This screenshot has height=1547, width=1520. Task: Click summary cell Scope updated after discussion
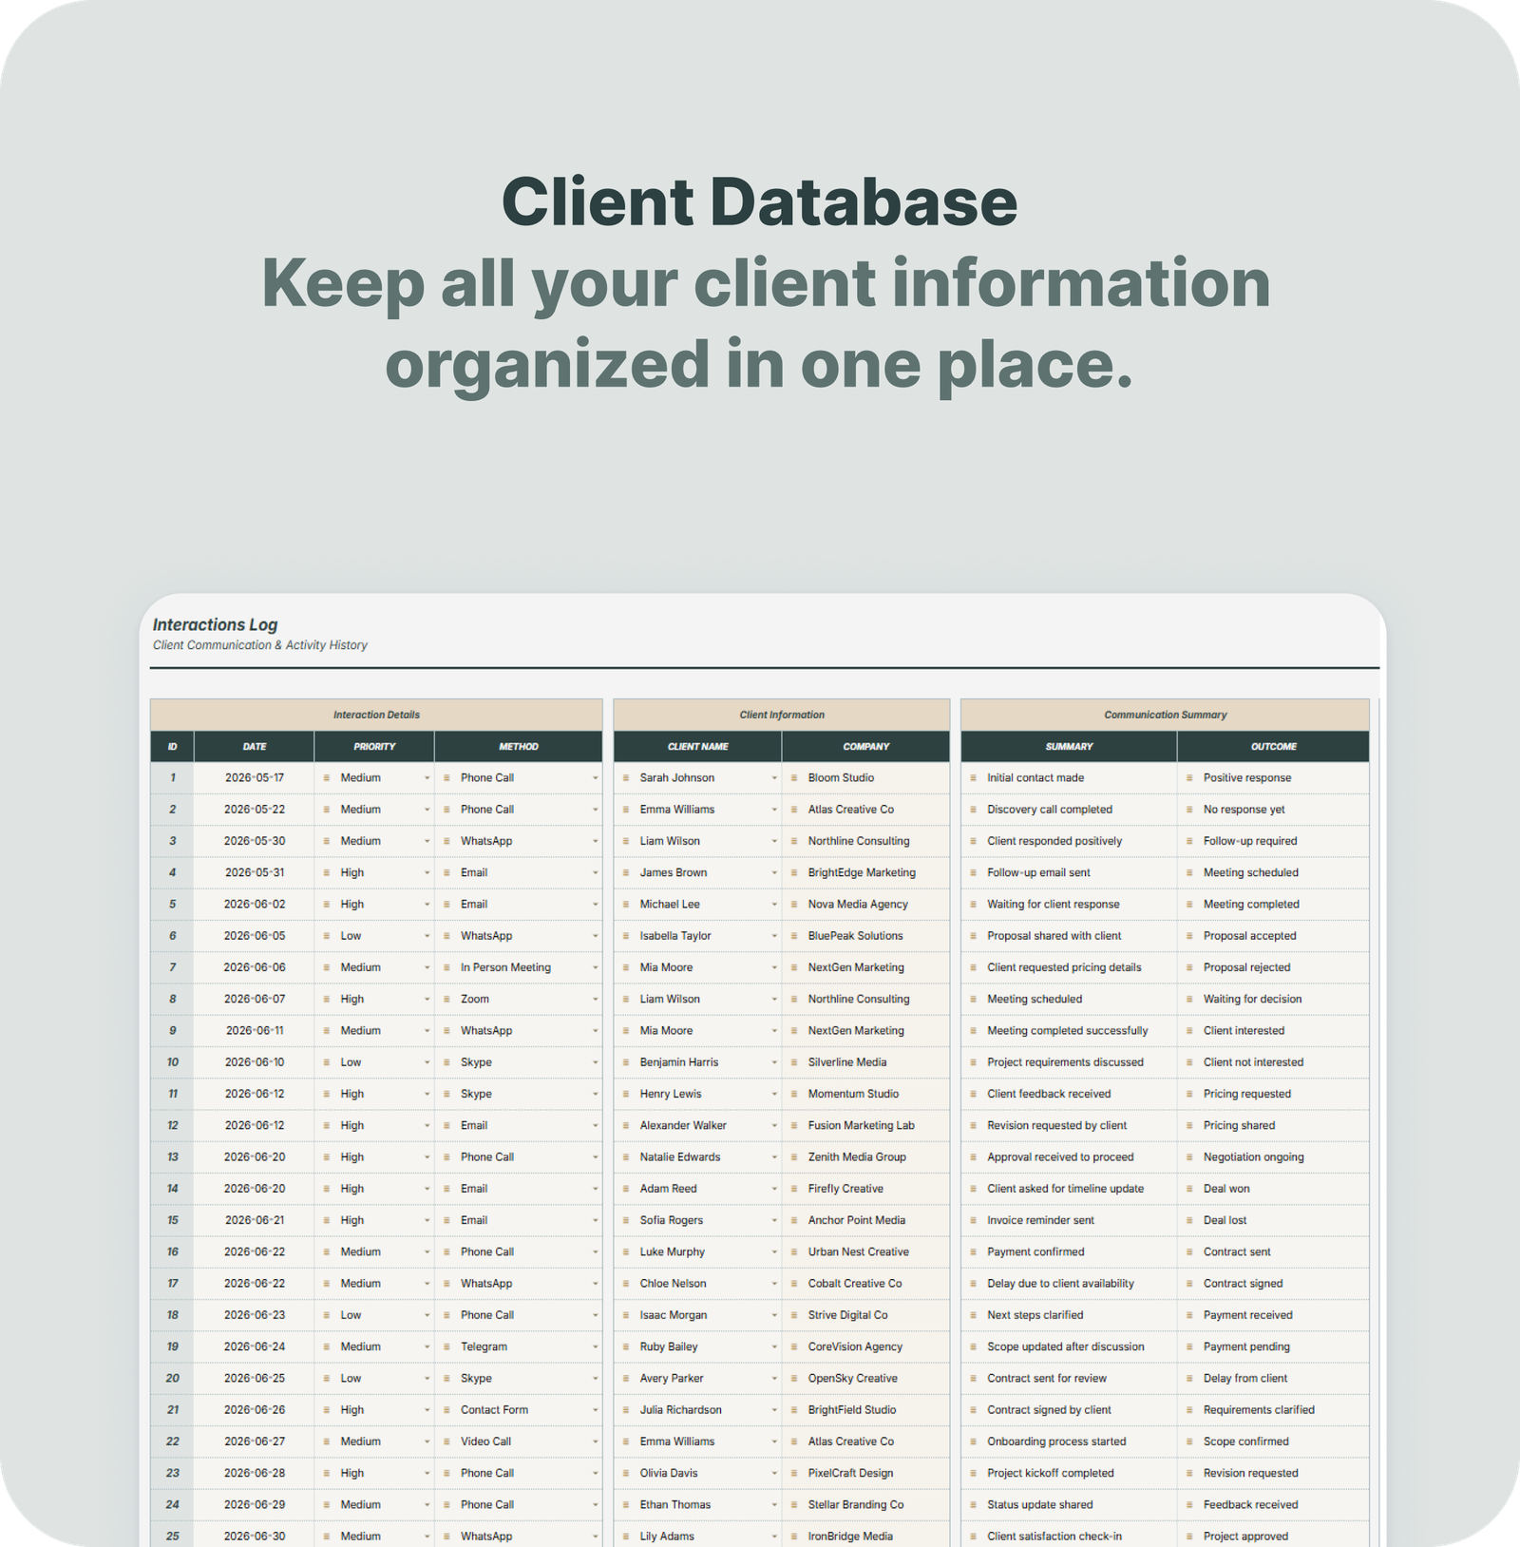pyautogui.click(x=1070, y=1346)
